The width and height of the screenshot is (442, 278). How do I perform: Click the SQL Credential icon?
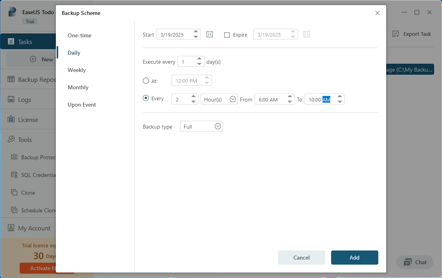pyautogui.click(x=14, y=175)
